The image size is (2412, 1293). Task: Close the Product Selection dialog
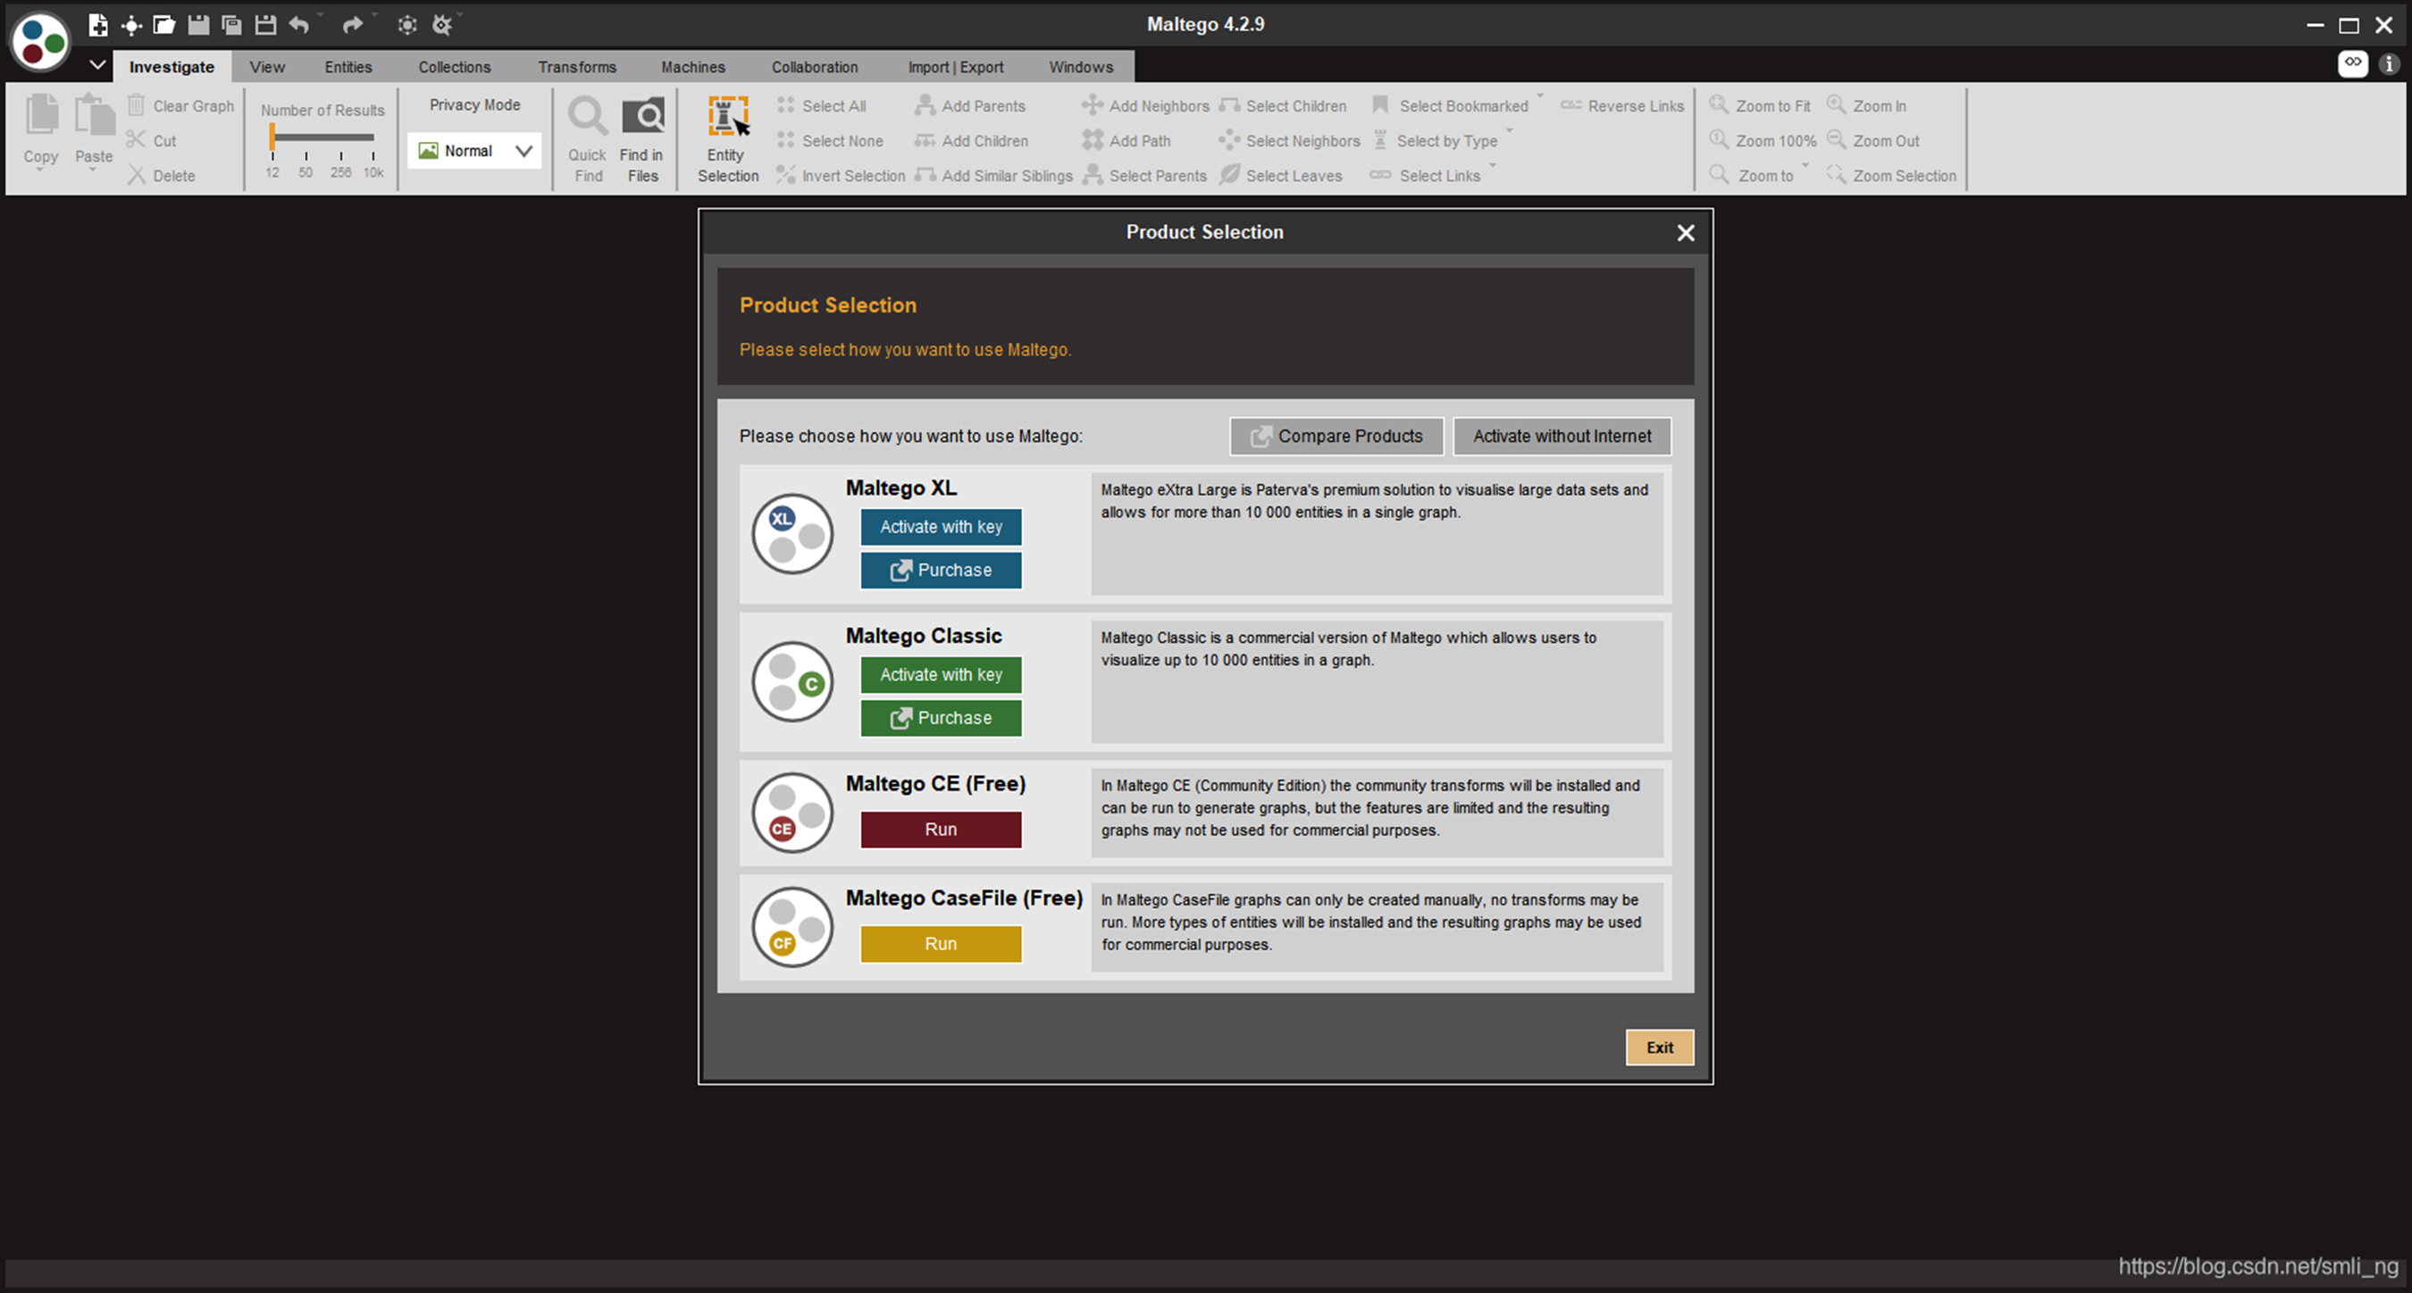pos(1685,233)
